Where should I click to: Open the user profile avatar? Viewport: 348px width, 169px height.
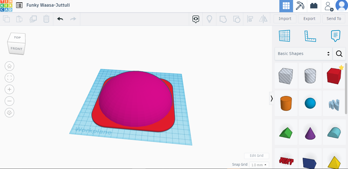coord(342,6)
